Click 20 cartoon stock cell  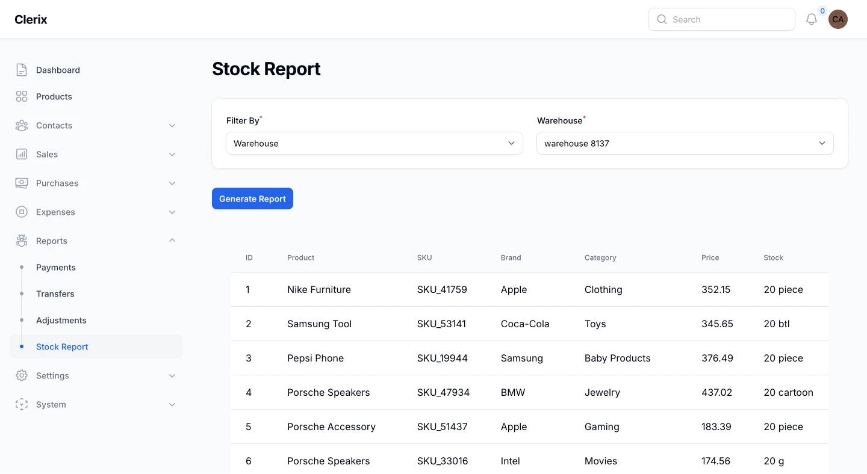tap(789, 392)
